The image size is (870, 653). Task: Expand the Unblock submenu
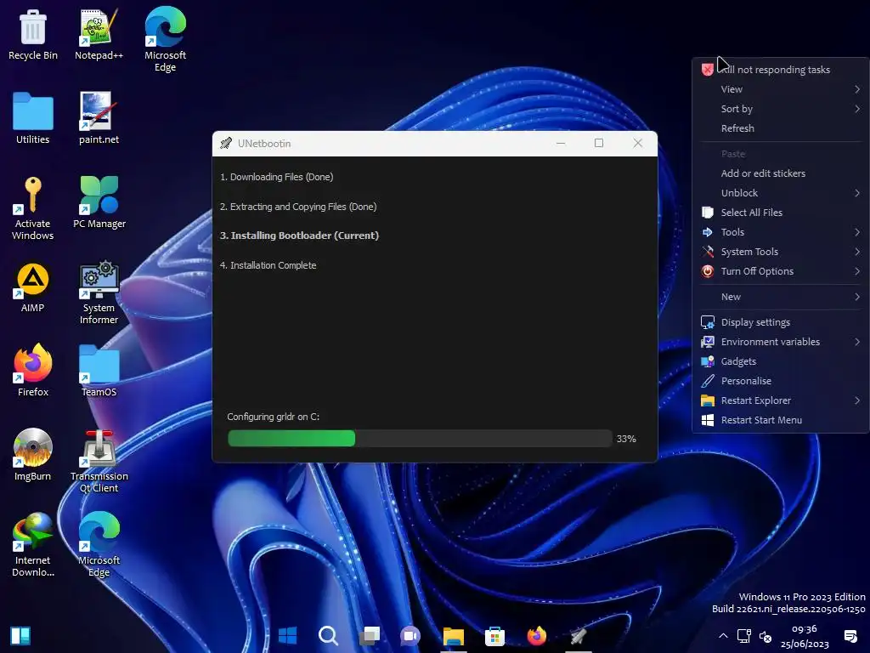782,193
